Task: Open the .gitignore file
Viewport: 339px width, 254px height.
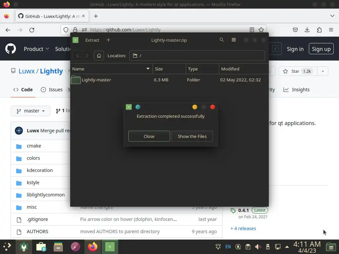Action: click(x=37, y=219)
